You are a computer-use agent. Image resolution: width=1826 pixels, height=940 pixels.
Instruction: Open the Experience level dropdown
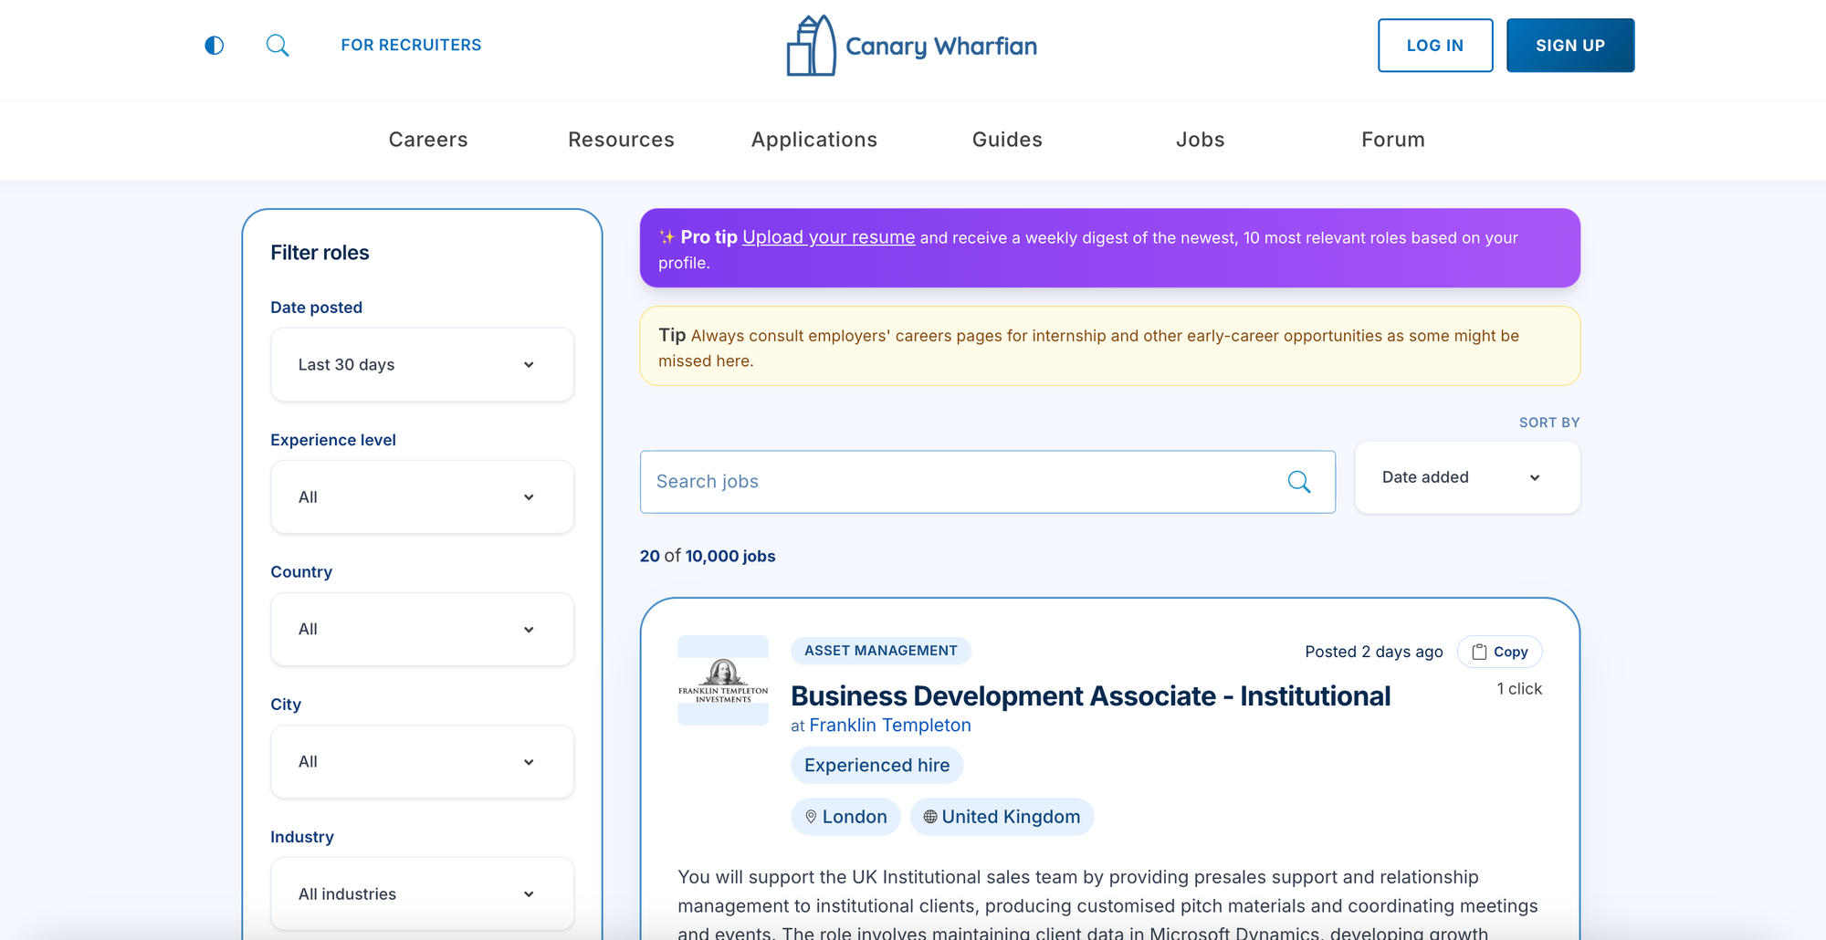tap(422, 497)
